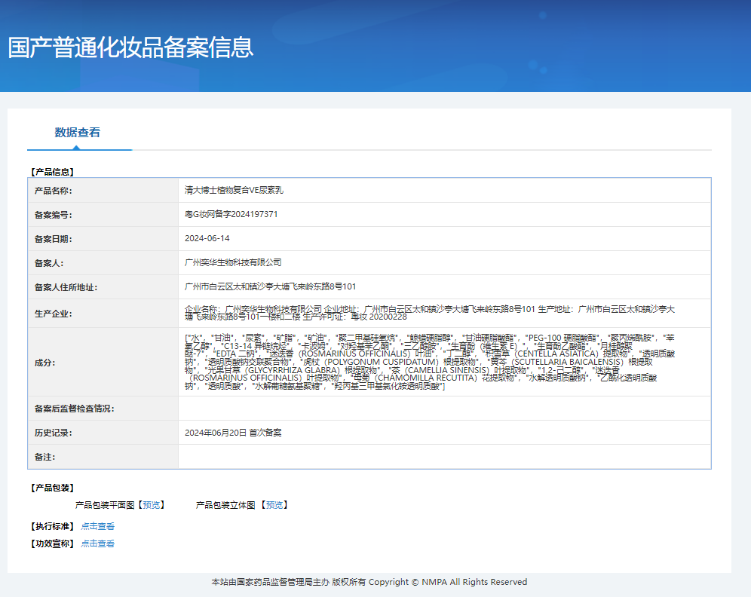Open 点击查看 link next to 功效宣称
This screenshot has width=751, height=597.
click(98, 543)
